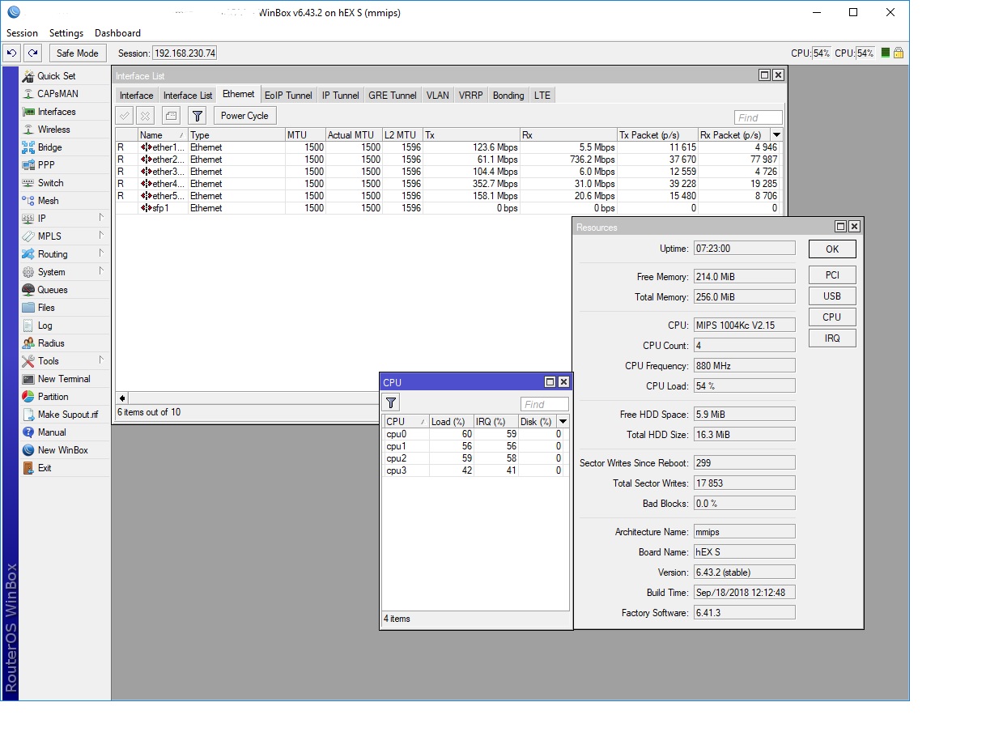Click the undo arrow icon in toolbar
The width and height of the screenshot is (986, 732).
11,53
